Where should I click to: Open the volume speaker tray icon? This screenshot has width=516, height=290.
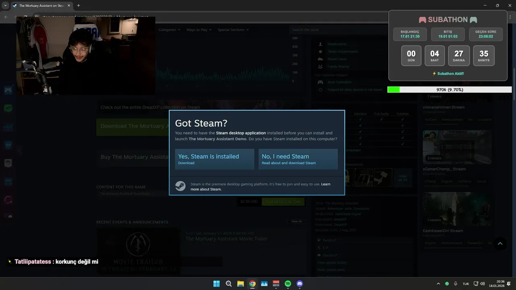[483, 284]
